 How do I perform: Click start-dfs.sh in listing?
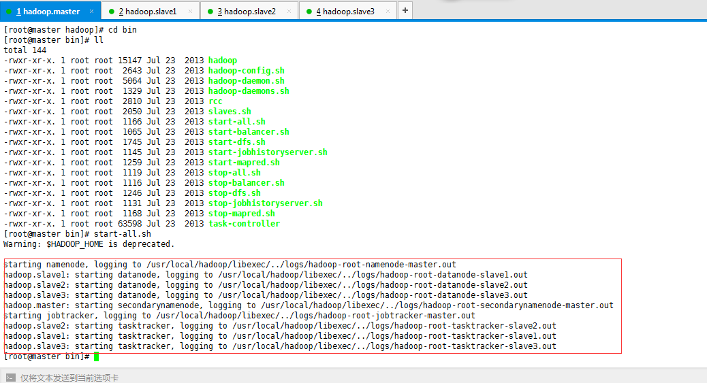click(237, 142)
